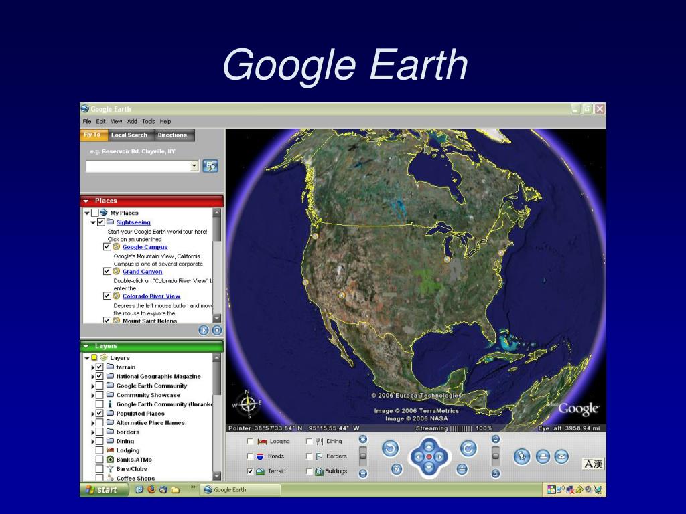
Task: Rotate view clockwise button
Action: (468, 448)
